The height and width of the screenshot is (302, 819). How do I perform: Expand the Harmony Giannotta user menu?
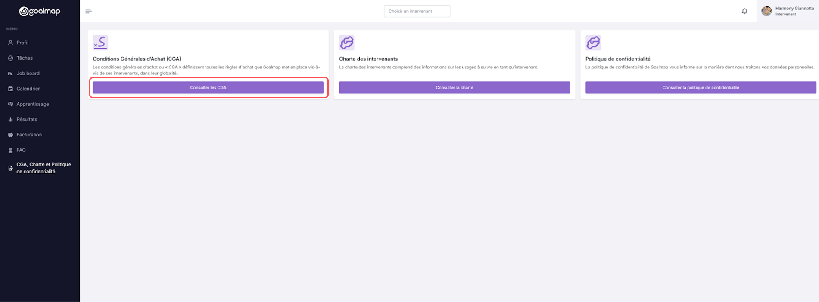788,11
